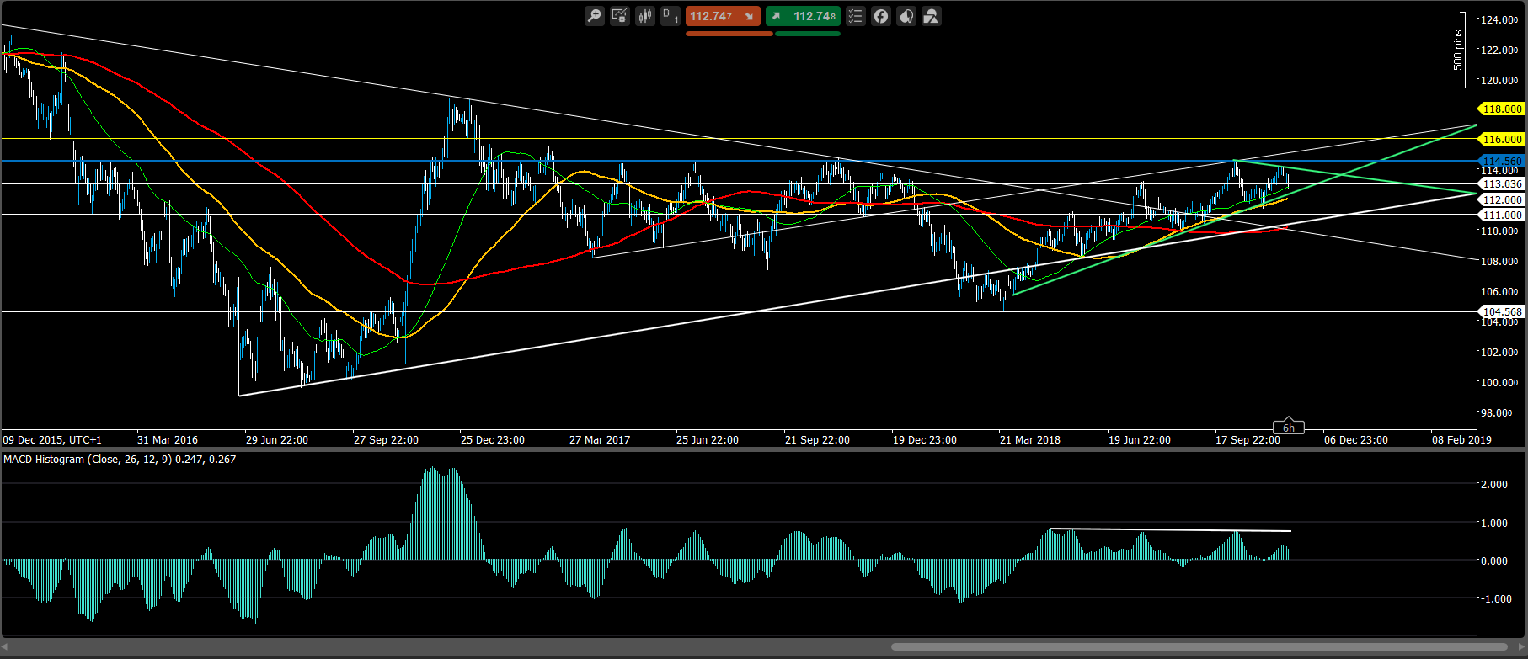Open the shapes drawing tools icon
This screenshot has height=659, width=1528.
932,16
